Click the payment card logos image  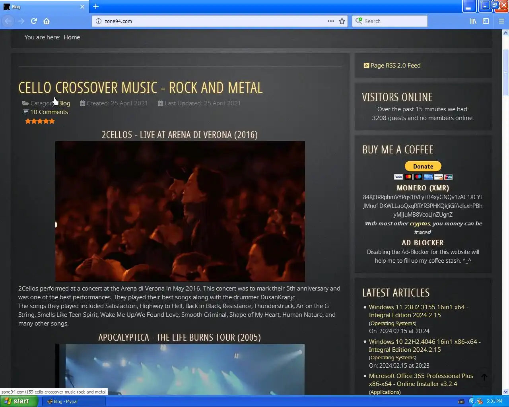(423, 177)
